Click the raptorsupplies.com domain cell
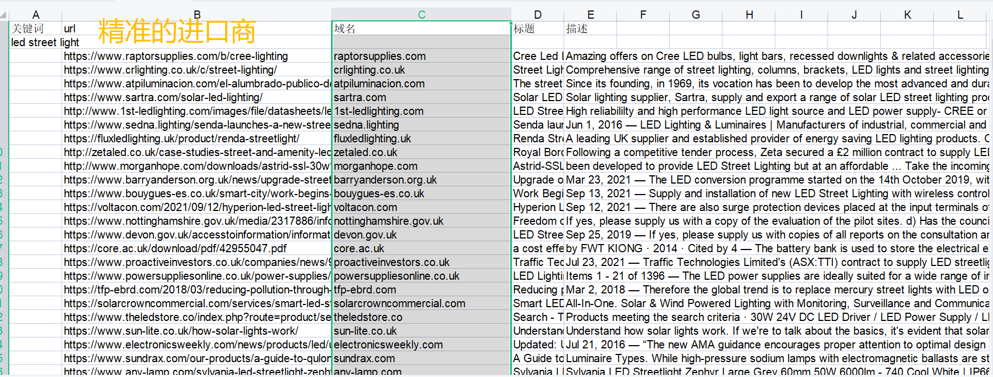The height and width of the screenshot is (377, 993). click(x=422, y=56)
